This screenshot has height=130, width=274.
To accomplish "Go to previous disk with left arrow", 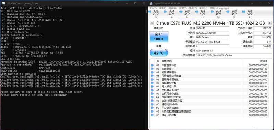I will [152, 23].
